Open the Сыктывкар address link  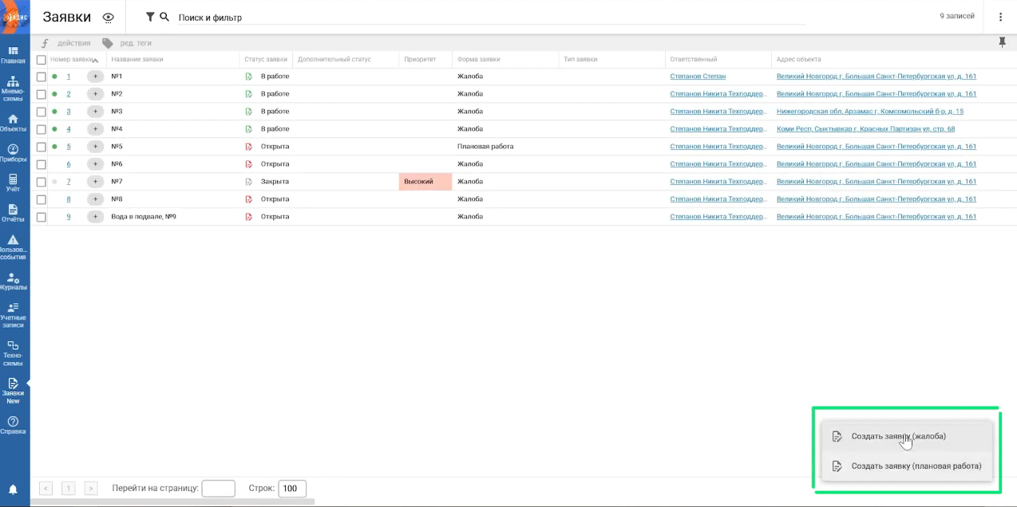pos(865,129)
